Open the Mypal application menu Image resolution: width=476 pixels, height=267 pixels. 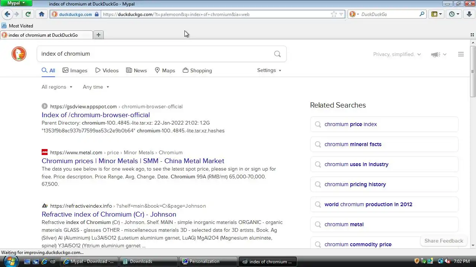pyautogui.click(x=16, y=3)
